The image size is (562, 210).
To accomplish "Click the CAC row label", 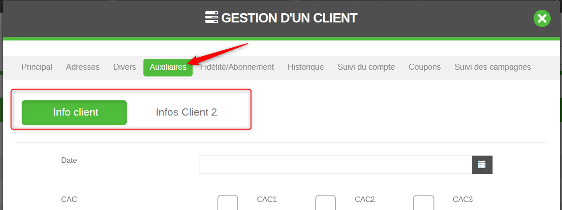I will 69,199.
